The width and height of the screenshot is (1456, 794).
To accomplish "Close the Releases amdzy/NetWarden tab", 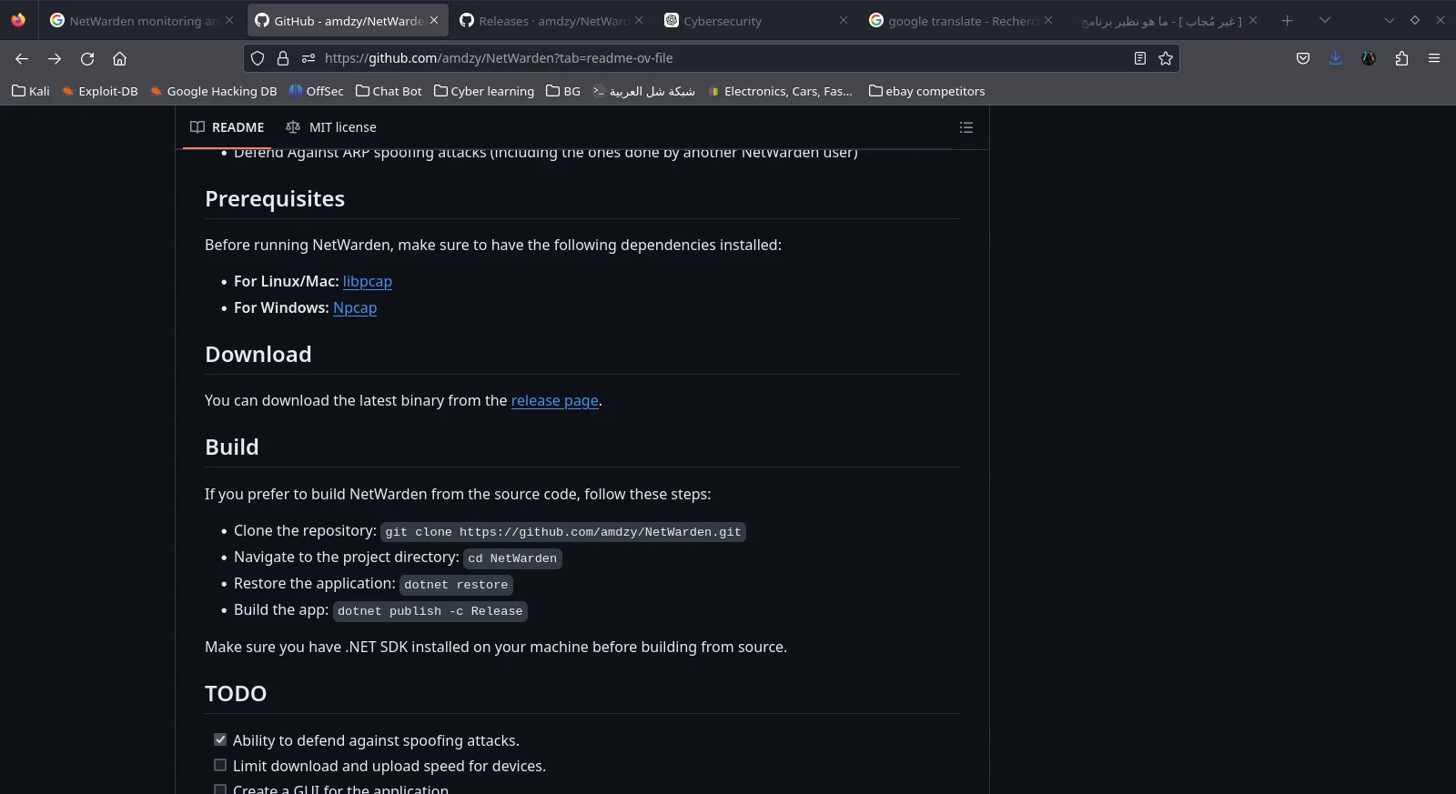I will tap(639, 20).
